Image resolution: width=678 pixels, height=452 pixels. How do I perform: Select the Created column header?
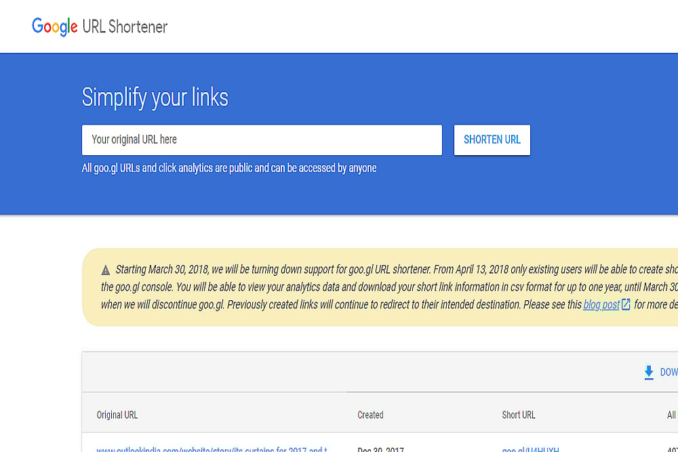pyautogui.click(x=370, y=415)
